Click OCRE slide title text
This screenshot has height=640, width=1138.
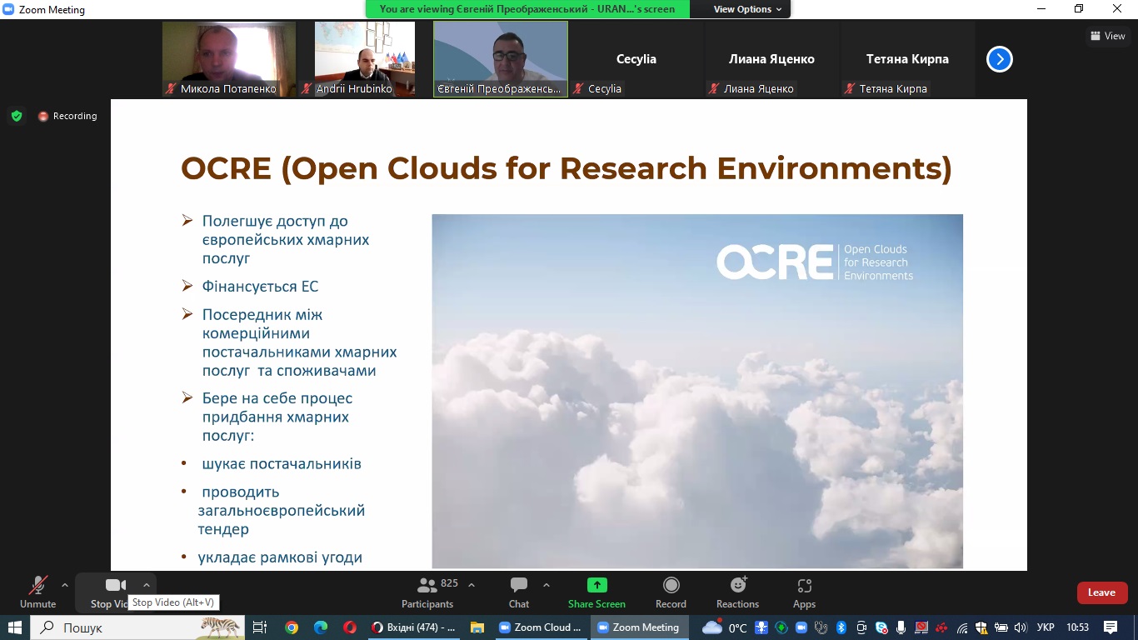click(567, 168)
